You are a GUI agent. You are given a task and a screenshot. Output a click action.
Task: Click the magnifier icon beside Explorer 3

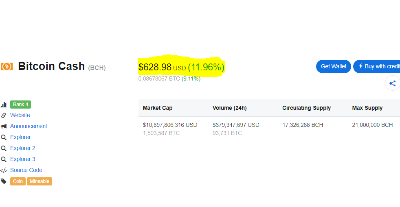[4, 159]
